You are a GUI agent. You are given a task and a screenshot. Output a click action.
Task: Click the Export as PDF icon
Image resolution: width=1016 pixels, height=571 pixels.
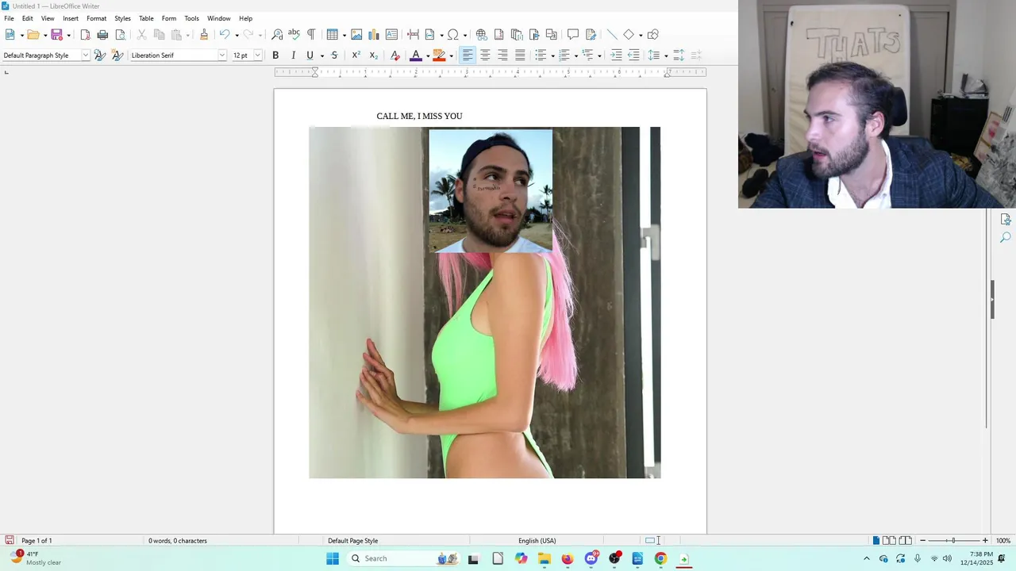click(x=85, y=34)
